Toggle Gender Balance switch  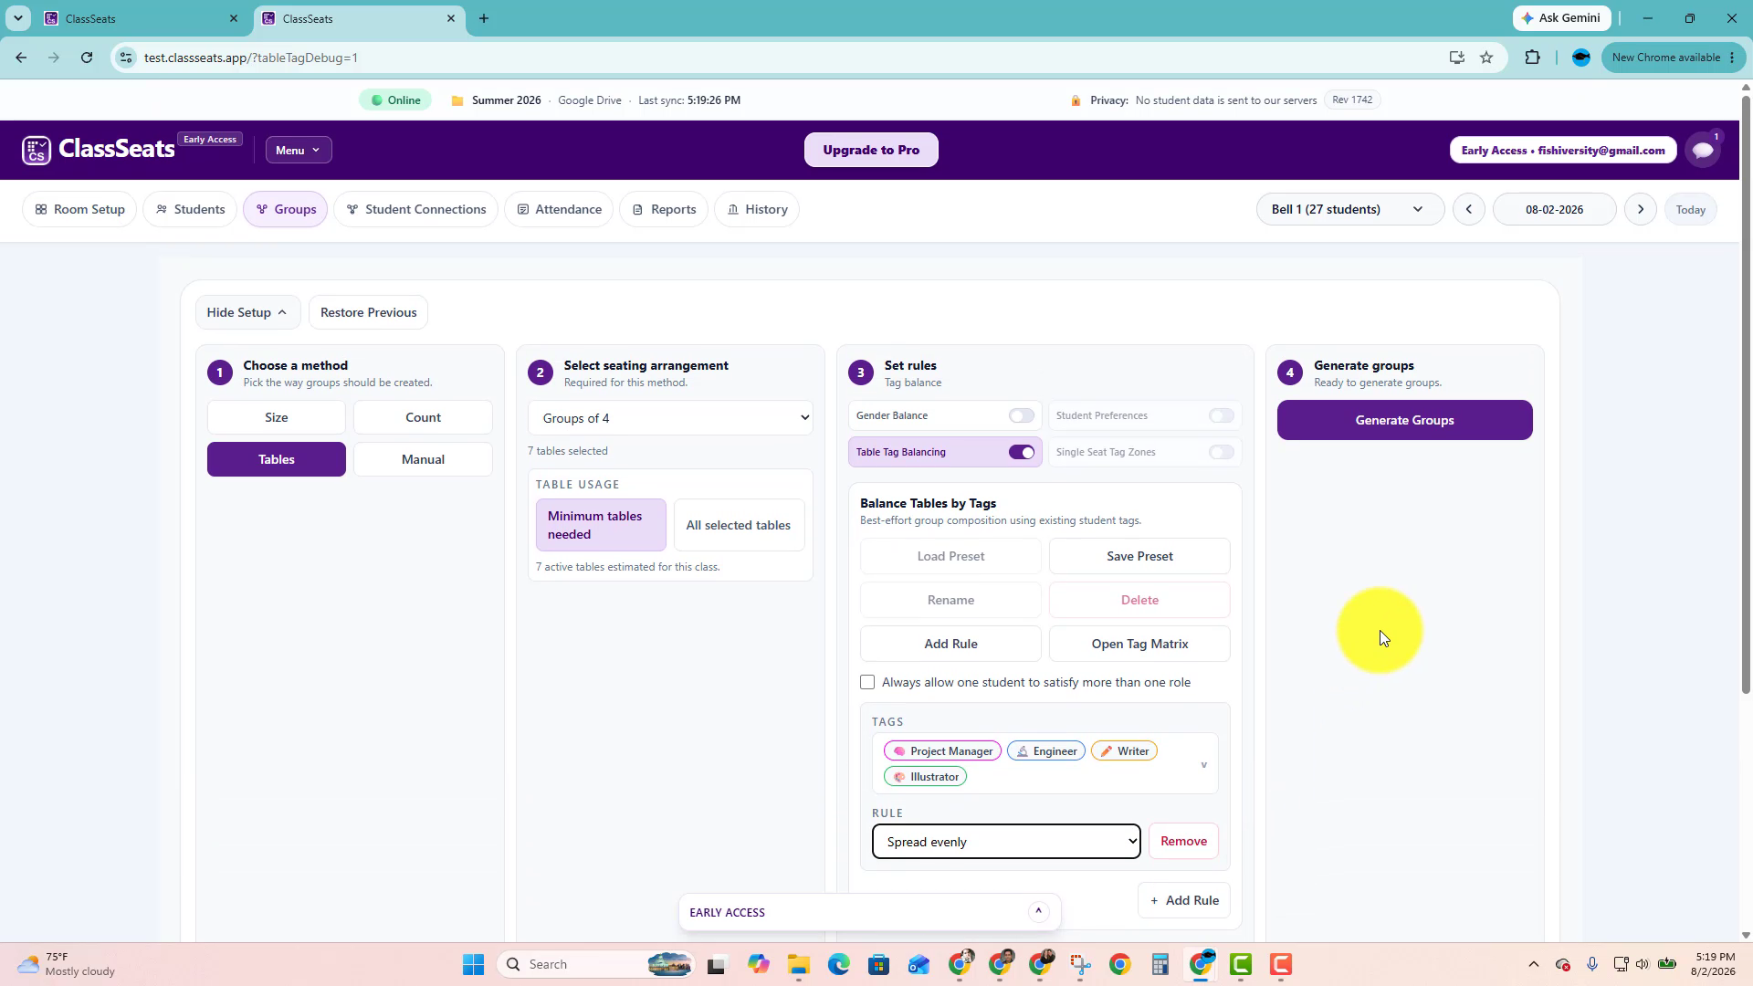pyautogui.click(x=1022, y=415)
